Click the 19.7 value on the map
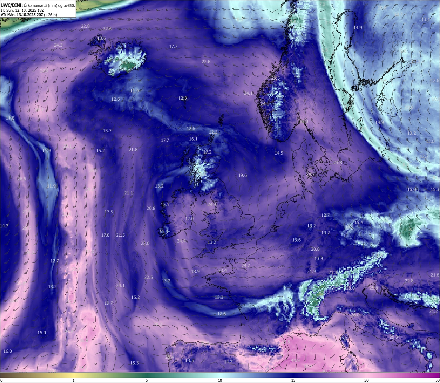 [109, 303]
